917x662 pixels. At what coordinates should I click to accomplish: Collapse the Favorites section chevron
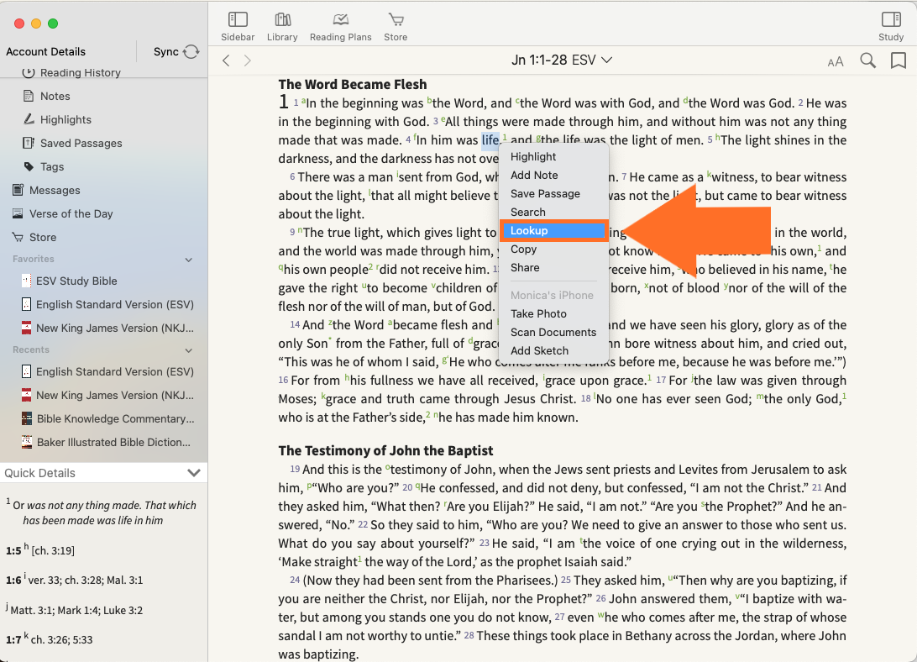pyautogui.click(x=189, y=260)
